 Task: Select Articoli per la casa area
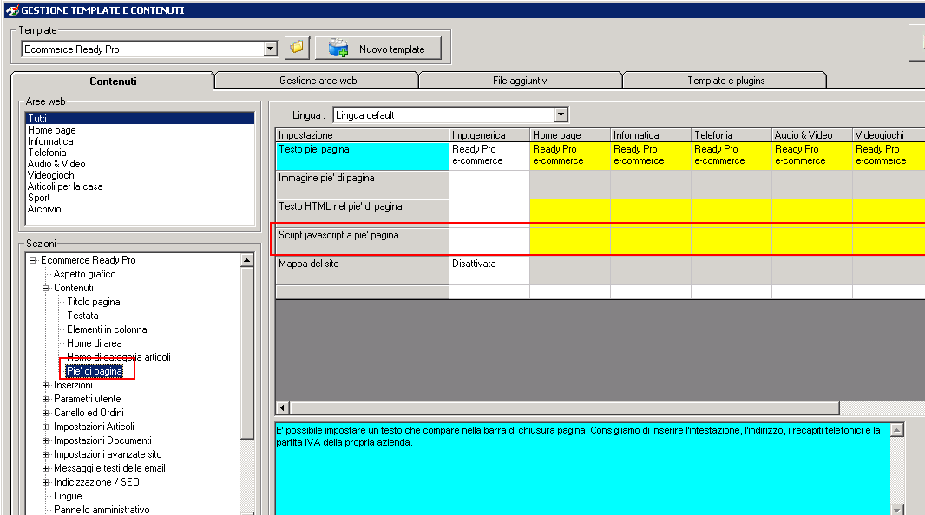click(65, 186)
